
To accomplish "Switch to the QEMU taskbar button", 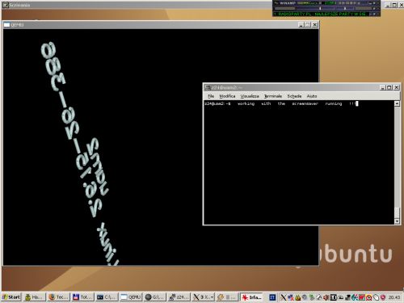I will click(131, 297).
